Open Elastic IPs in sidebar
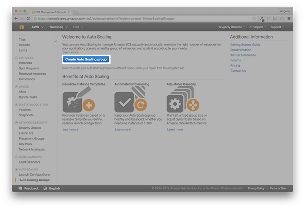This screenshot has height=209, width=305. [26, 133]
